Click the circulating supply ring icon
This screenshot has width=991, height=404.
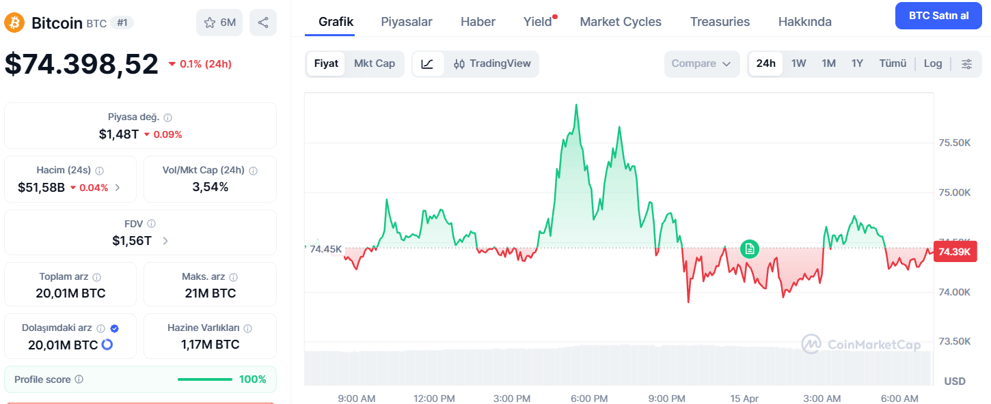pos(107,345)
